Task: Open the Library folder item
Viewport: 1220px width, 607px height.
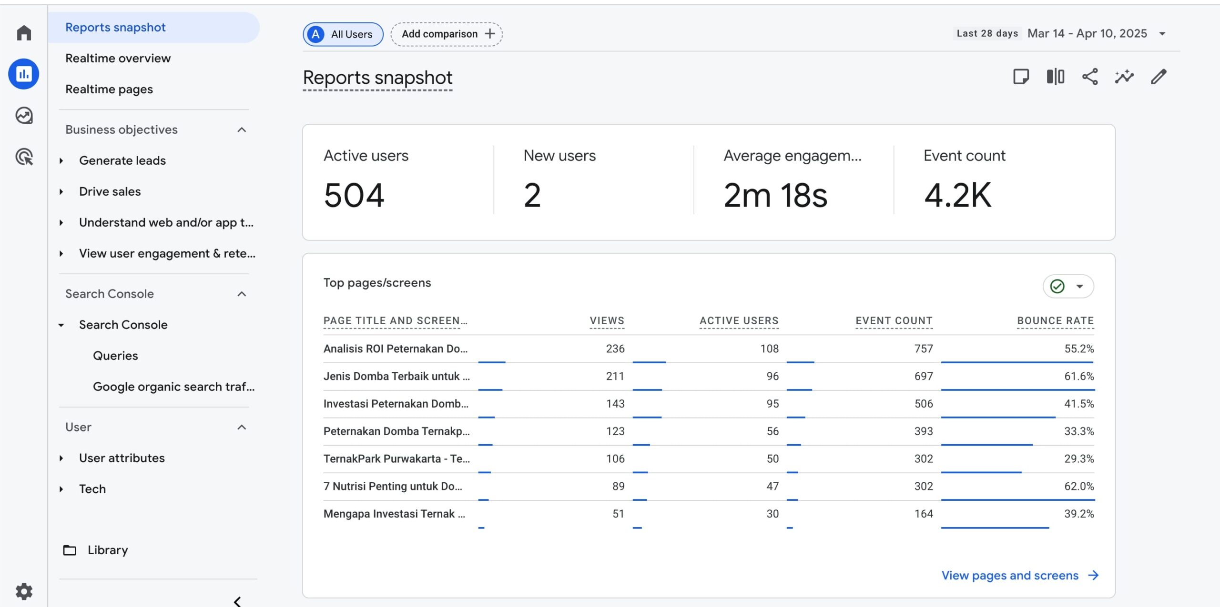Action: point(107,550)
